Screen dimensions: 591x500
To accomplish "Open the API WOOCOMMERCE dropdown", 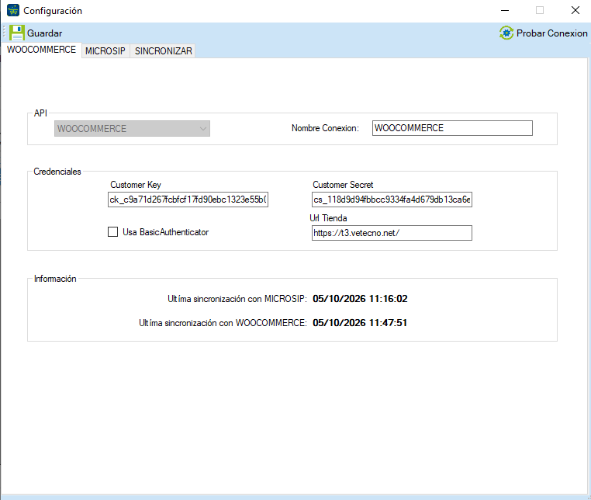I will tap(132, 129).
